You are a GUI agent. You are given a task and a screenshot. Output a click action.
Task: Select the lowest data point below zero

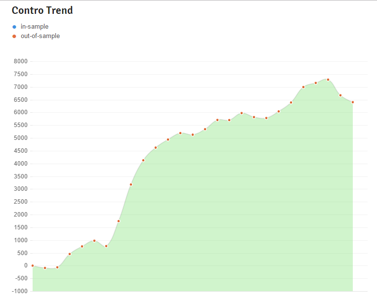tap(45, 268)
